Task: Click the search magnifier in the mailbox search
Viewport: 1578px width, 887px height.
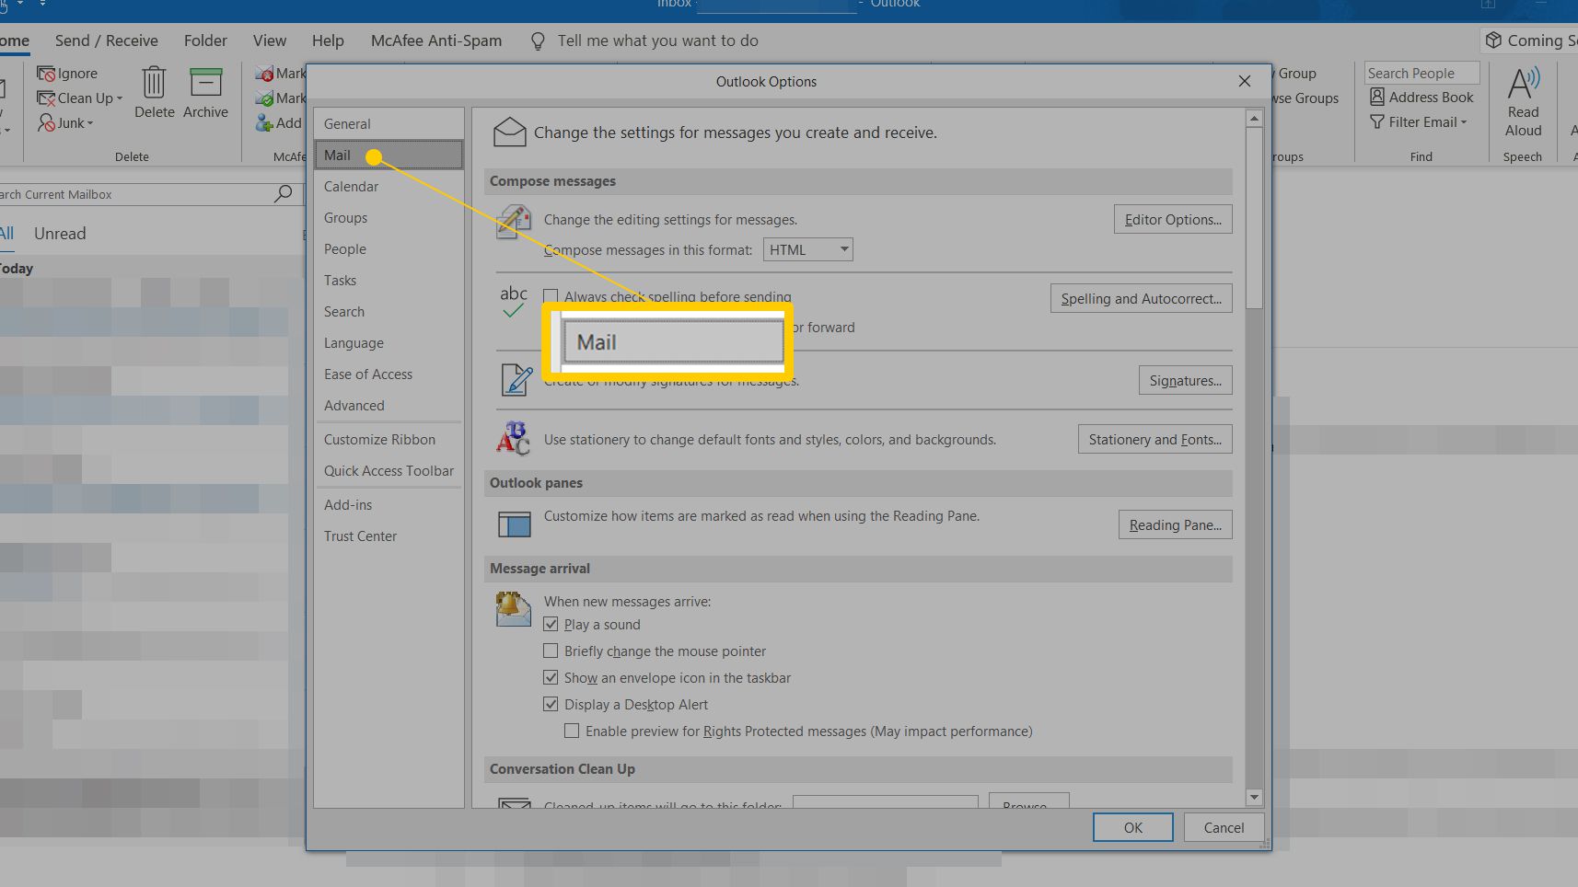Action: [284, 193]
